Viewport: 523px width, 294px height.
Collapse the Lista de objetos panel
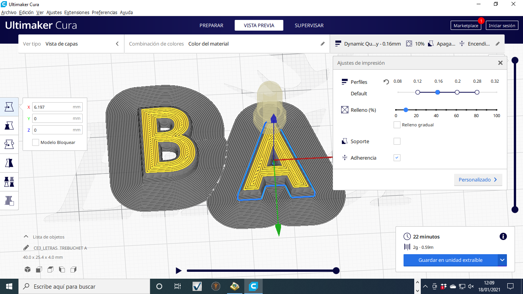[x=26, y=236]
